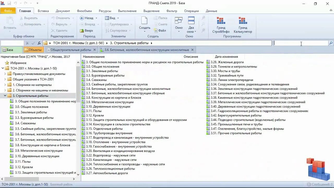Click the Файл create file button
This screenshot has height=188, width=334.
click(160, 31)
